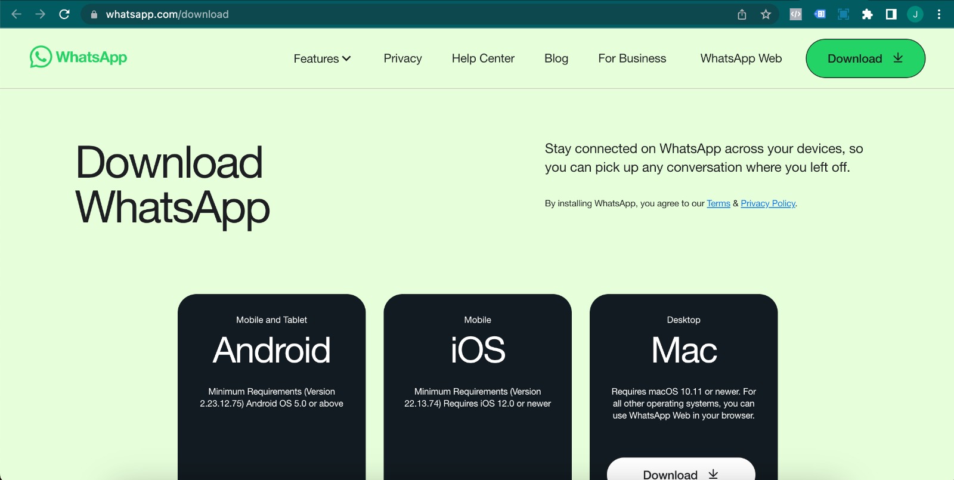This screenshot has width=954, height=480.
Task: Select For Business in the nav bar
Action: point(632,58)
